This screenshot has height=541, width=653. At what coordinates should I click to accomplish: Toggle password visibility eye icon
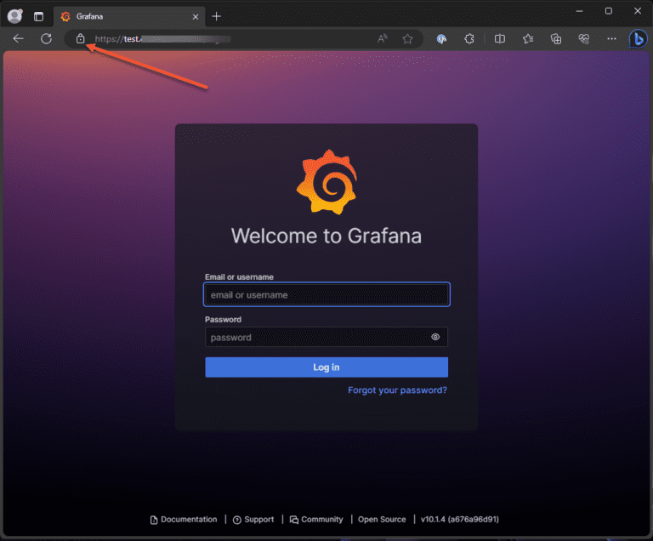click(435, 337)
